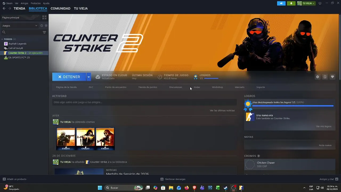341x192 pixels.
Task: Open the notifications bell
Action: [291, 3]
